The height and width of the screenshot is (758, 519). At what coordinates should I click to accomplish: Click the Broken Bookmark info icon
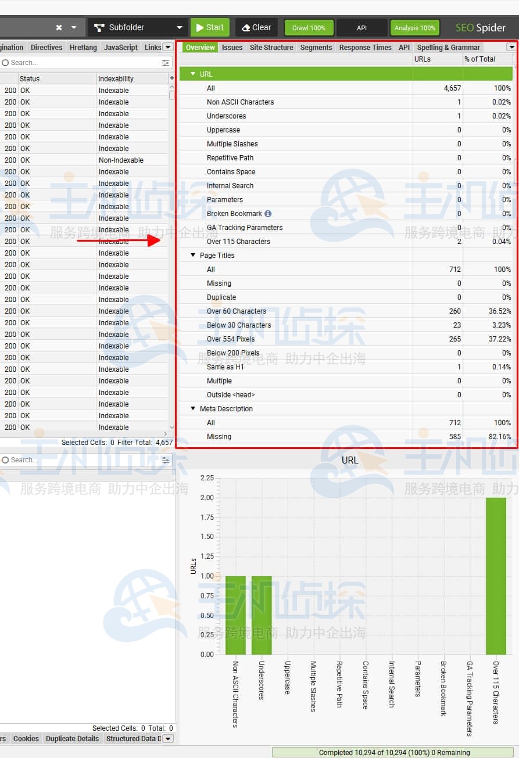coord(268,214)
